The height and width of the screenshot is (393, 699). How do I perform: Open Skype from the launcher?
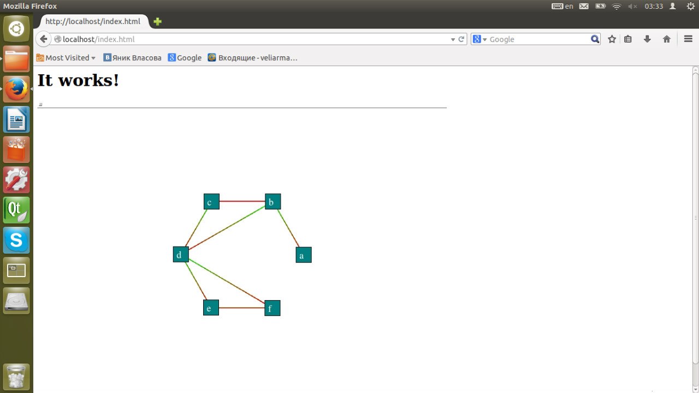pos(16,240)
